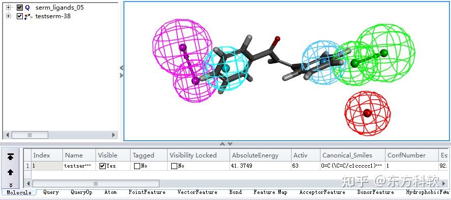Select the Name cell testser
Screen dimensions: 451x200
tap(79, 166)
